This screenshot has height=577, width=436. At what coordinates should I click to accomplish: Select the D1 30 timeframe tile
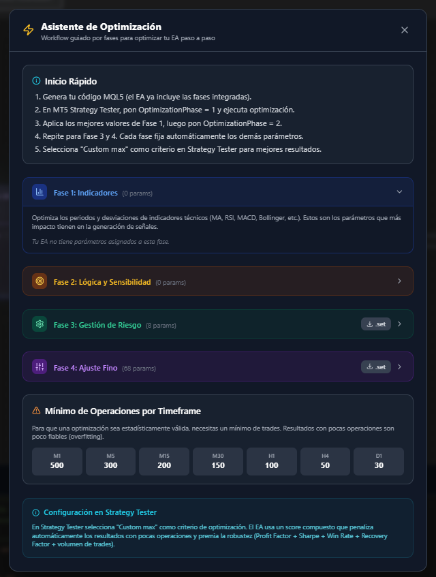click(379, 461)
